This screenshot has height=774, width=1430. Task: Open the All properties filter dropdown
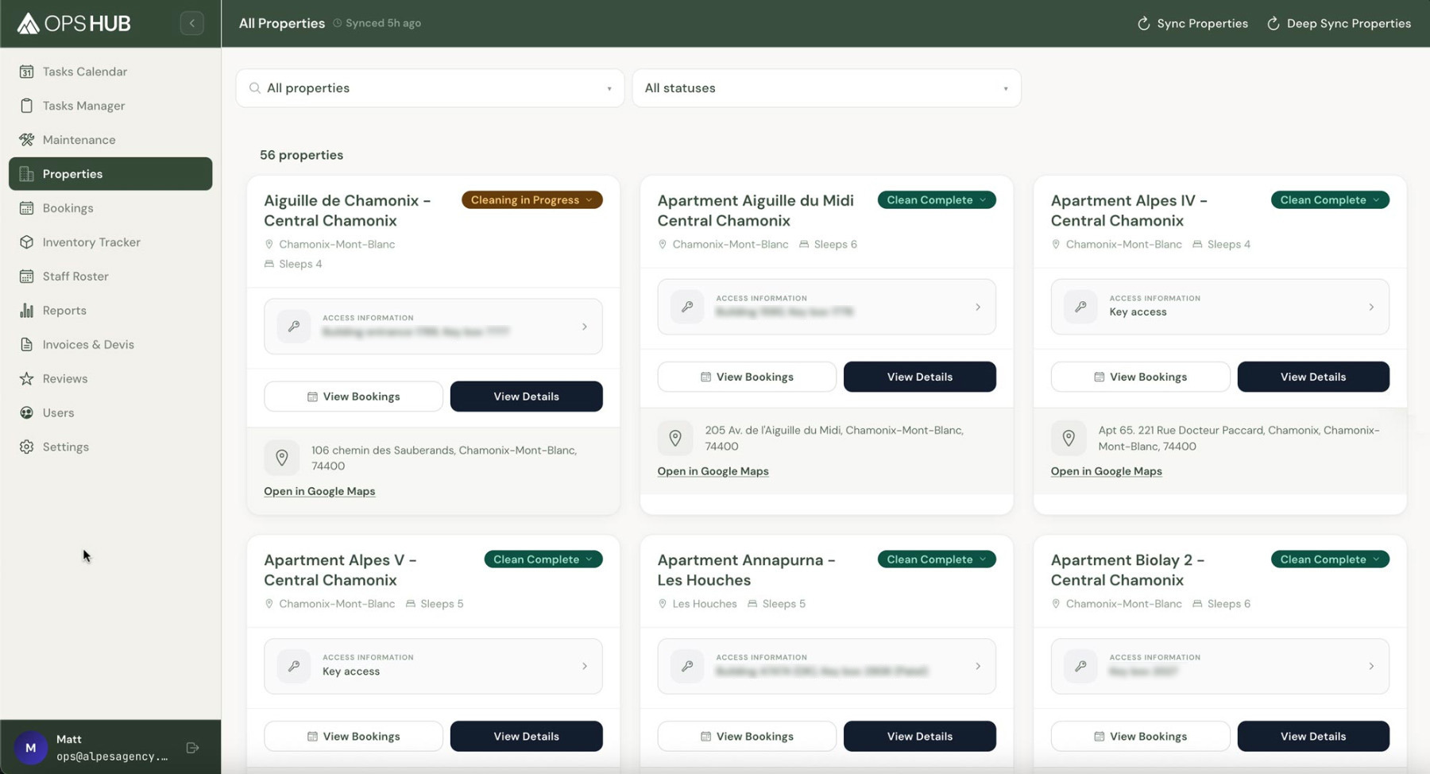pos(430,88)
